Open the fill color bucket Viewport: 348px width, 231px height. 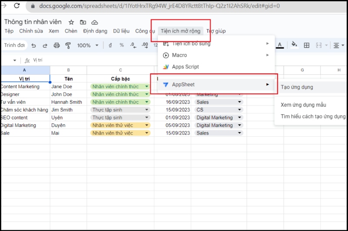pyautogui.click(x=294, y=44)
